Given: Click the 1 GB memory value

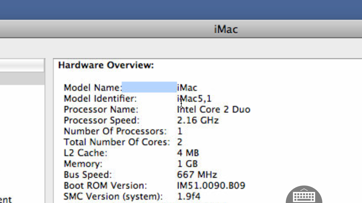Looking at the screenshot, I should tap(187, 164).
